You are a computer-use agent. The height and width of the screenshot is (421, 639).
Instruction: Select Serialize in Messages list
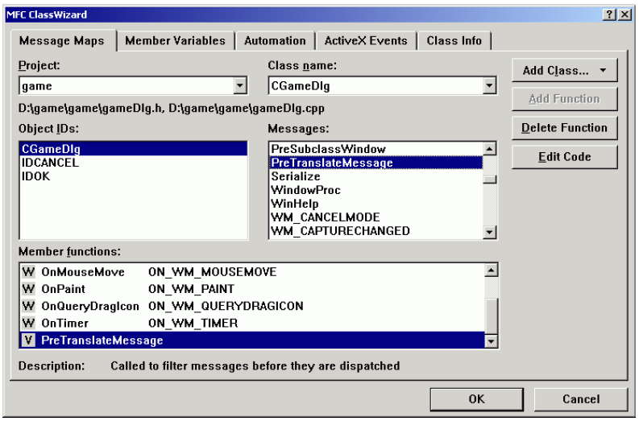point(376,176)
